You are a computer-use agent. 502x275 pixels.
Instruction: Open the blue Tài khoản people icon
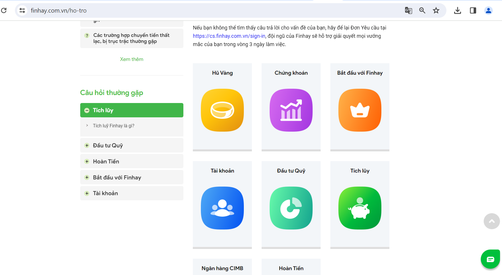point(222,208)
